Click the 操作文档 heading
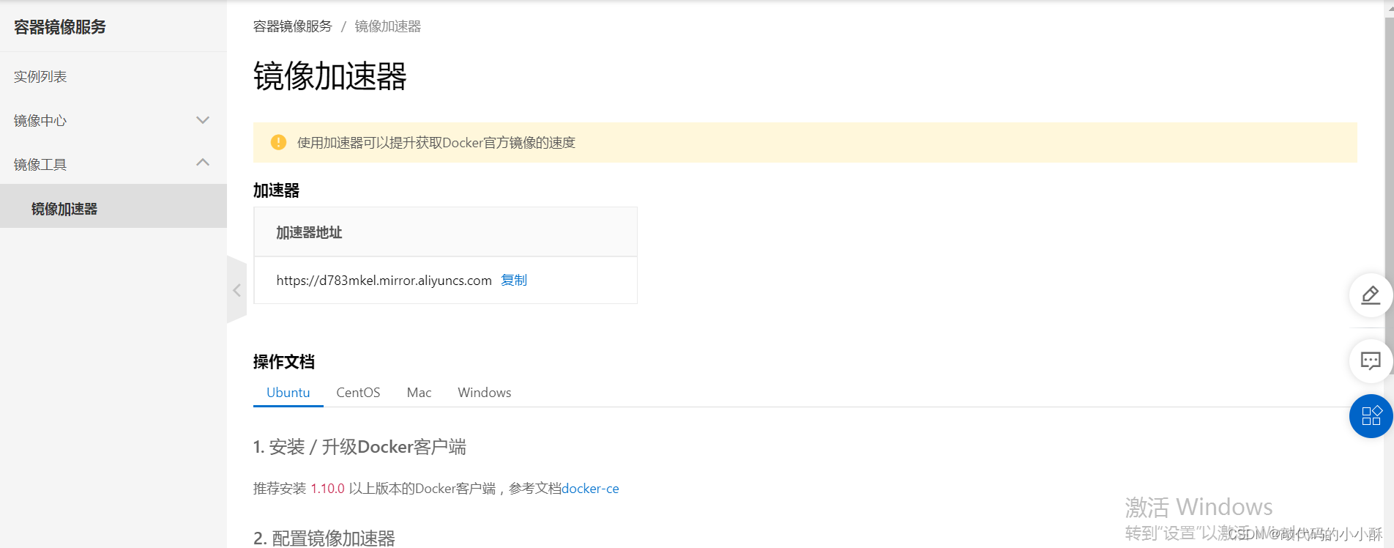The height and width of the screenshot is (548, 1394). click(284, 362)
